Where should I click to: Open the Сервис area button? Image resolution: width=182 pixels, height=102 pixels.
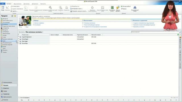(5, 91)
